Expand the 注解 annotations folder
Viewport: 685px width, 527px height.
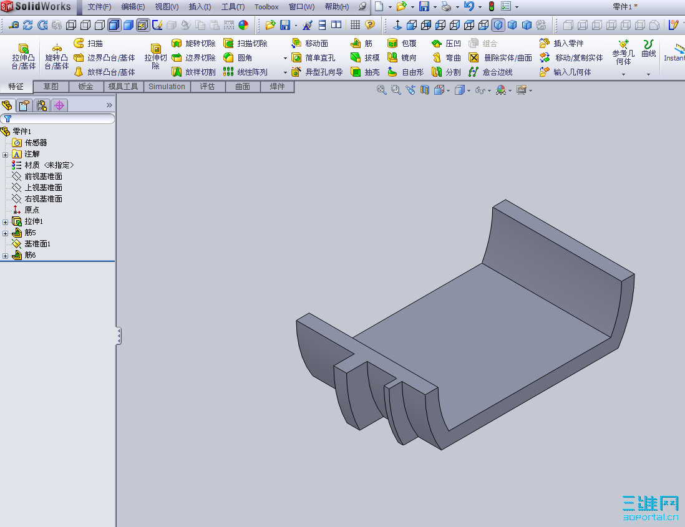[6, 155]
